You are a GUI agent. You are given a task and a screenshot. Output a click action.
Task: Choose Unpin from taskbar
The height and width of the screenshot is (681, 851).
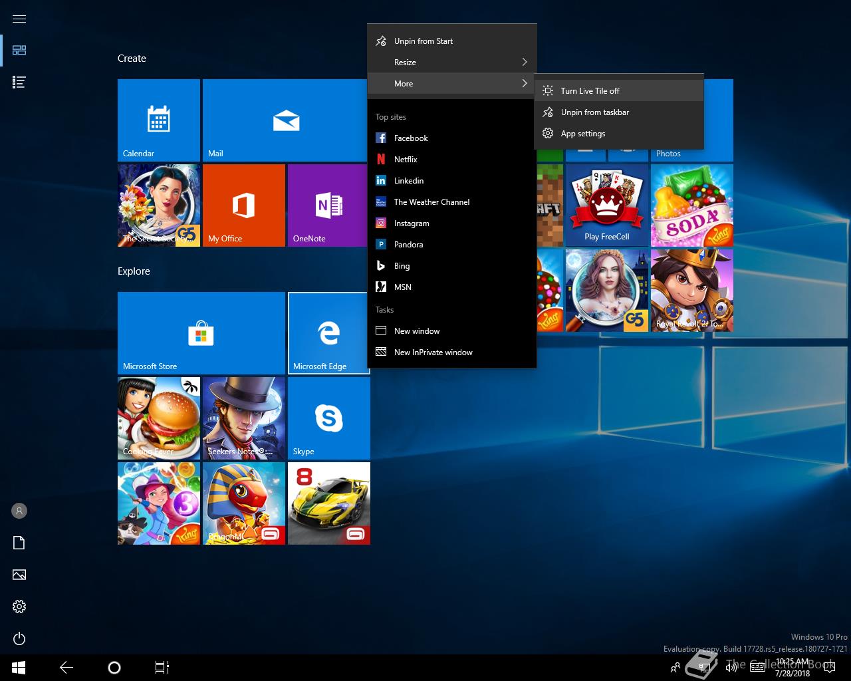coord(619,112)
